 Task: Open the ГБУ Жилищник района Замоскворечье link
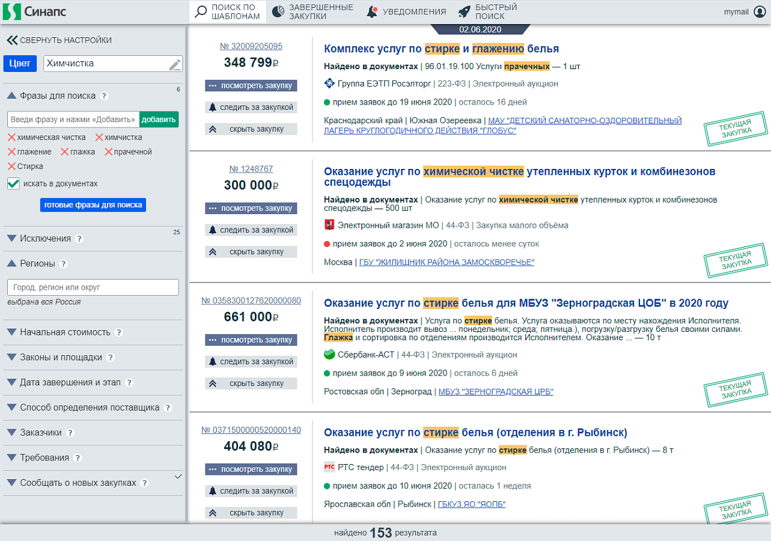click(x=446, y=262)
